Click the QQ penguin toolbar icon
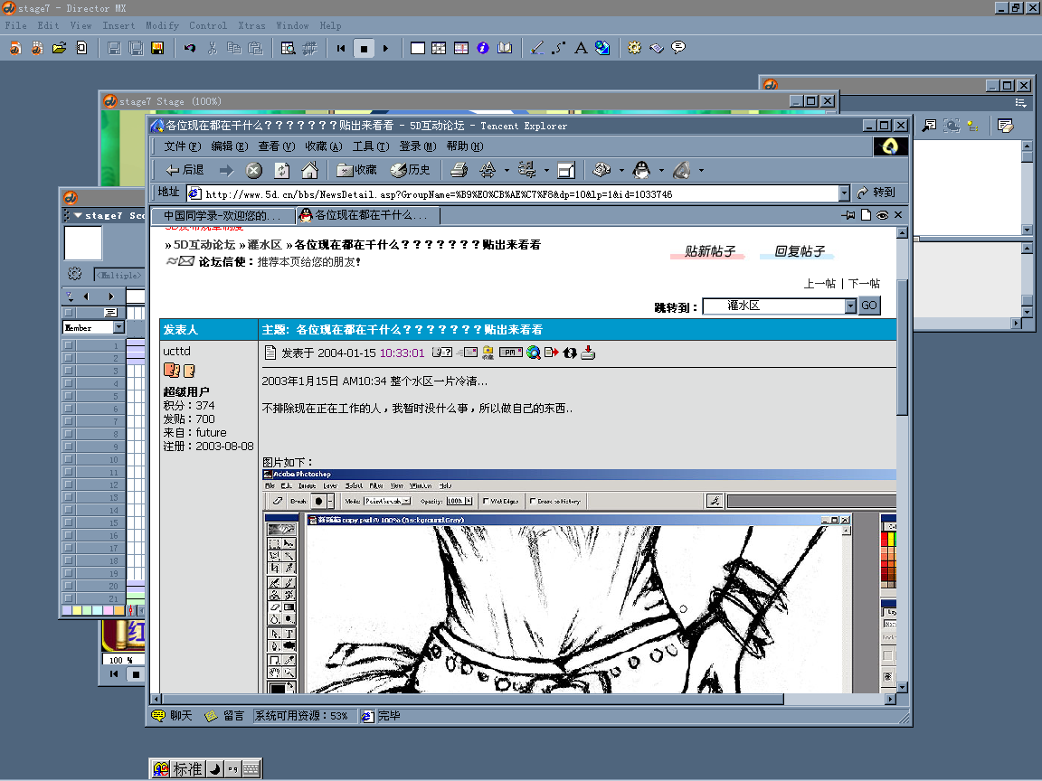 tap(641, 171)
